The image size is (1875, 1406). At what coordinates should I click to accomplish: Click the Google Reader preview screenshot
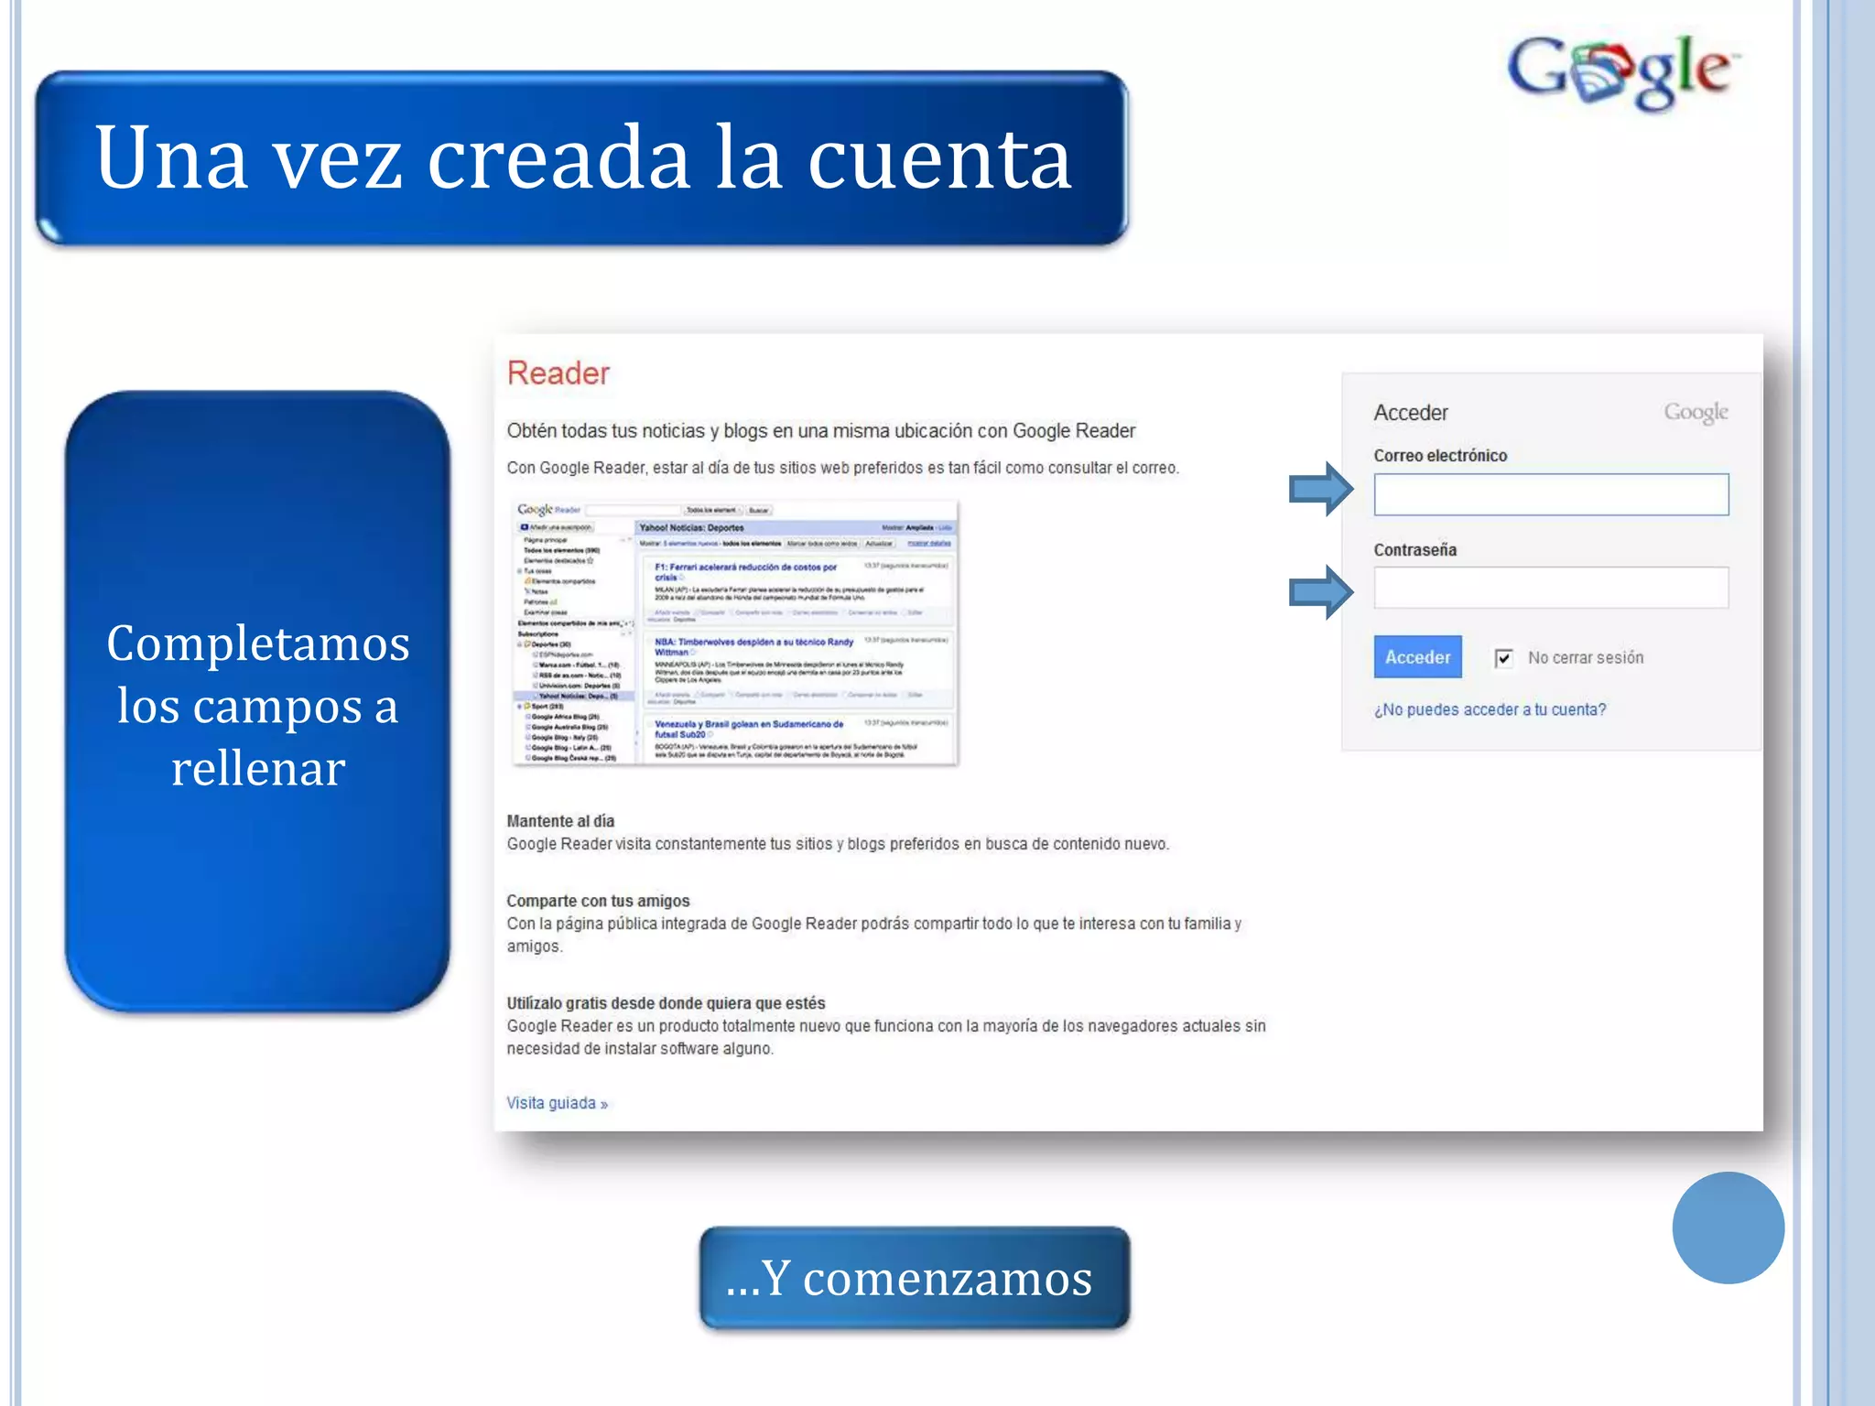click(x=735, y=633)
